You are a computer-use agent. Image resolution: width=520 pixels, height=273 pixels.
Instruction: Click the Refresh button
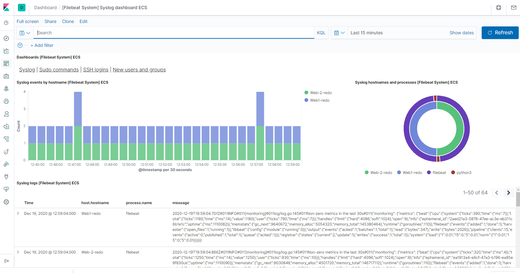(x=500, y=33)
